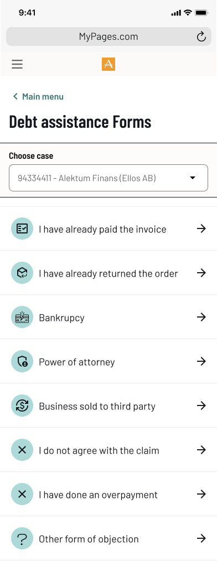Viewport: 217px width, 577px height.
Task: Click the returned order box icon
Action: (x=22, y=273)
